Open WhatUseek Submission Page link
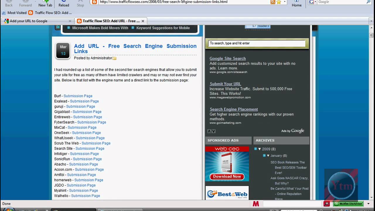Viewport: 375px width, 211px height. point(90,138)
